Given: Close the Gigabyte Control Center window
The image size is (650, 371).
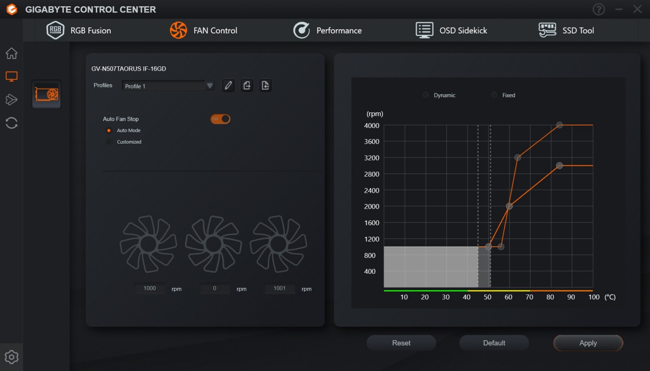Looking at the screenshot, I should click(637, 9).
